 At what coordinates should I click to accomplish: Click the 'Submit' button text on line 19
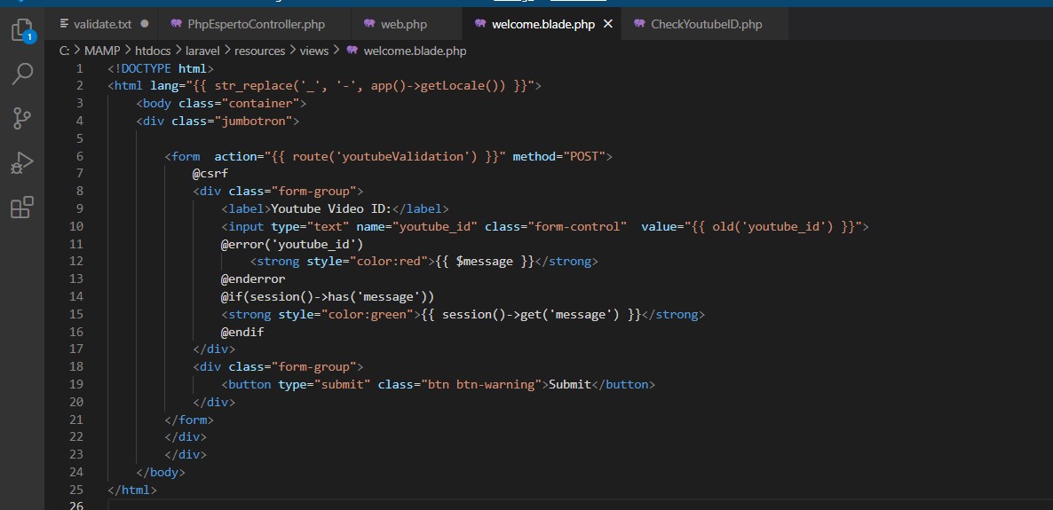coord(570,384)
